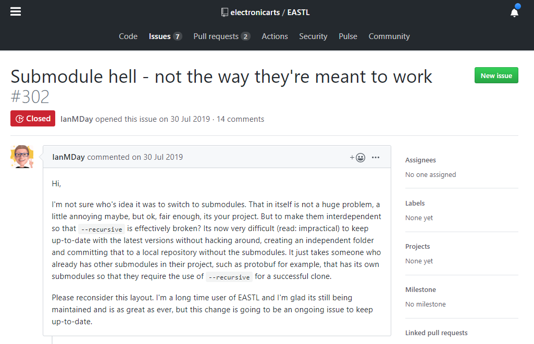Click the Milestone sidebar heading
This screenshot has width=534, height=344.
pos(420,290)
